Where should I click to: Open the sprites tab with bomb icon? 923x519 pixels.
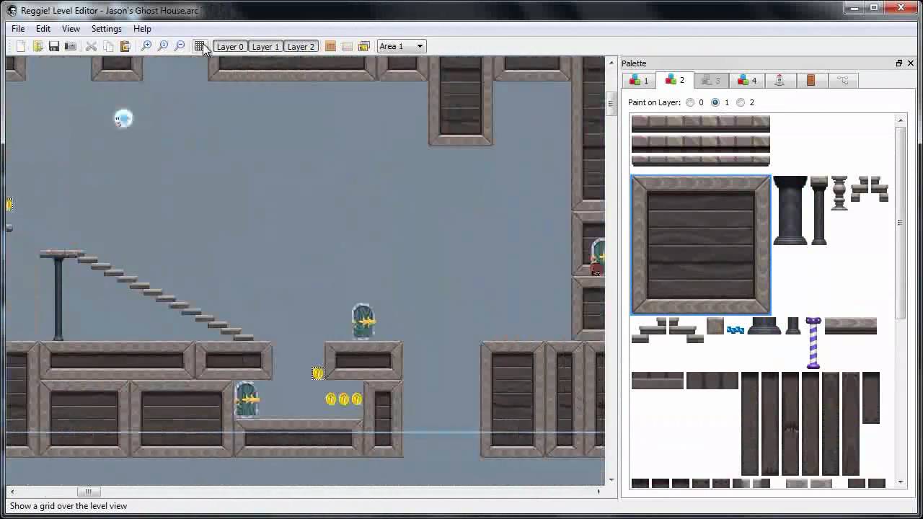(780, 80)
